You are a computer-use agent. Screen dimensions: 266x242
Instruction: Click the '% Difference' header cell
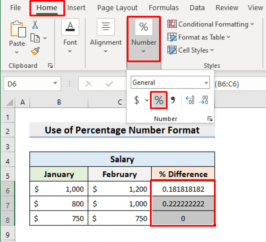tap(183, 174)
